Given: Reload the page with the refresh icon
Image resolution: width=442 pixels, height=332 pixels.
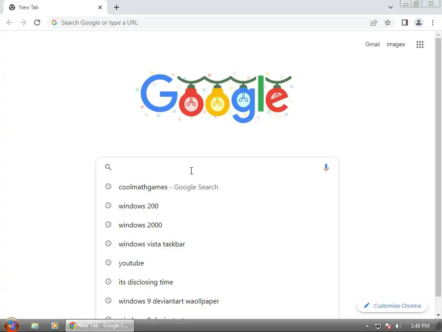Looking at the screenshot, I should coord(37,22).
